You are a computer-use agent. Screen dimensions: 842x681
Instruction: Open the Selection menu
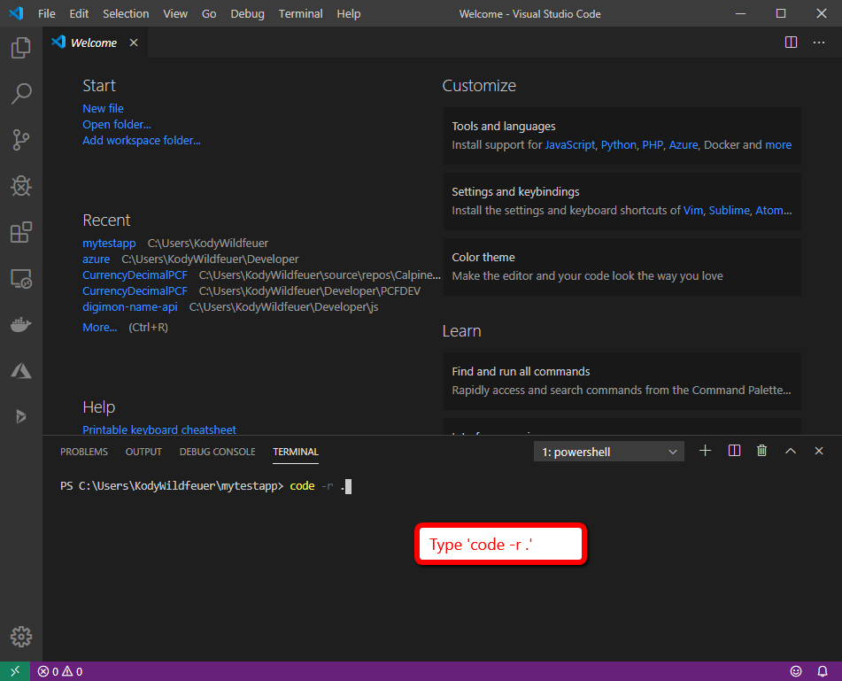(126, 13)
